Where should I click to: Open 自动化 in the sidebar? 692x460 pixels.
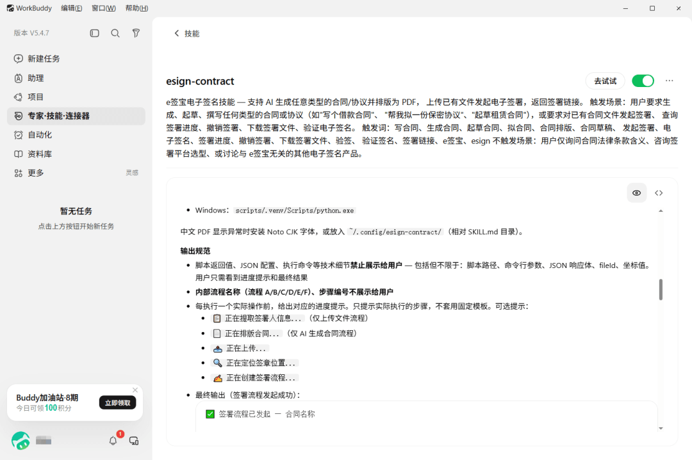coord(76,135)
